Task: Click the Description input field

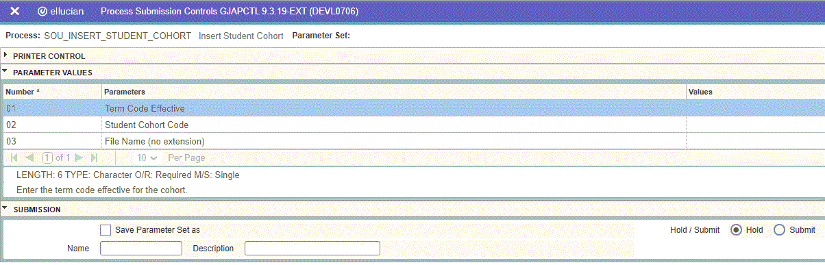Action: click(312, 248)
